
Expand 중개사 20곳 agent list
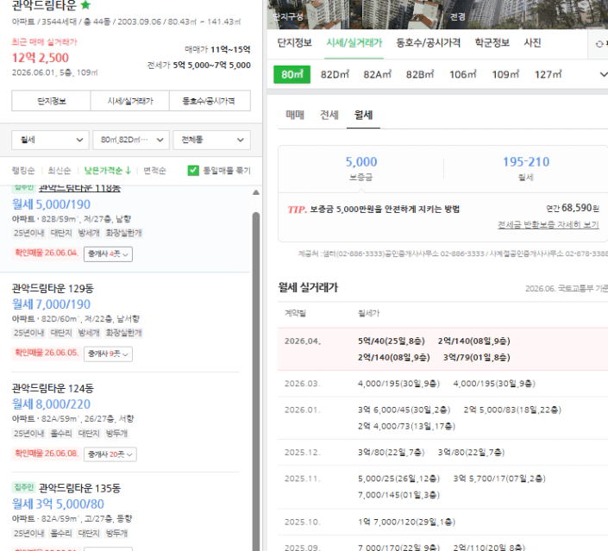click(110, 454)
